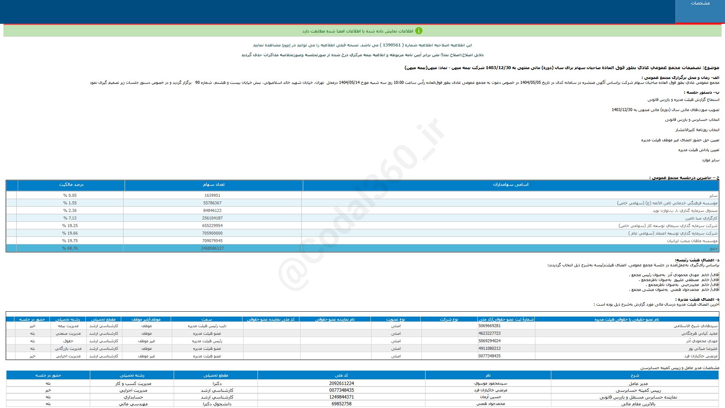Select national code 4623227723
This screenshot has width=725, height=408.
tap(489, 334)
